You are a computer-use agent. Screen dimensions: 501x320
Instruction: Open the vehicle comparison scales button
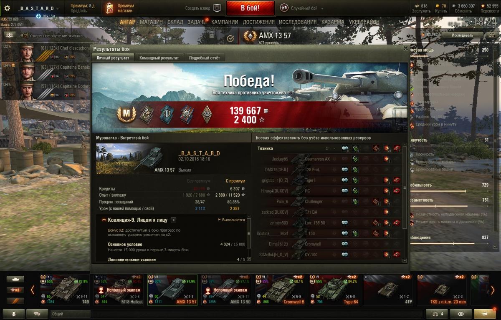pos(437,314)
